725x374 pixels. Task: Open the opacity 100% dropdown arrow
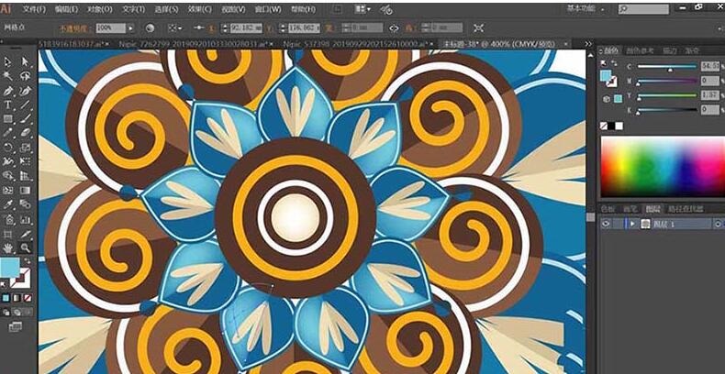click(131, 28)
